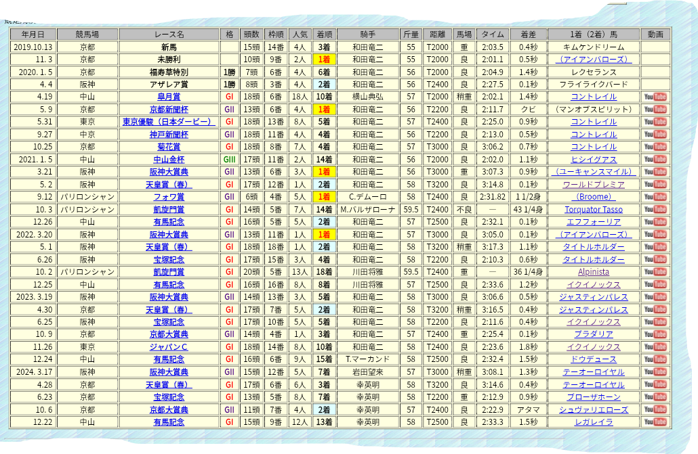Open YouTube video for ジャパンC row
Image resolution: width=698 pixels, height=454 pixels.
[x=655, y=347]
